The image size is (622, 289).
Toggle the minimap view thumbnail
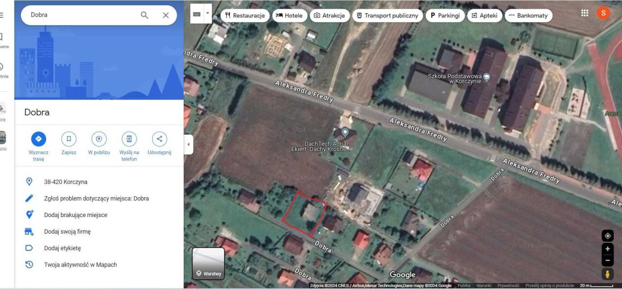pyautogui.click(x=196, y=13)
